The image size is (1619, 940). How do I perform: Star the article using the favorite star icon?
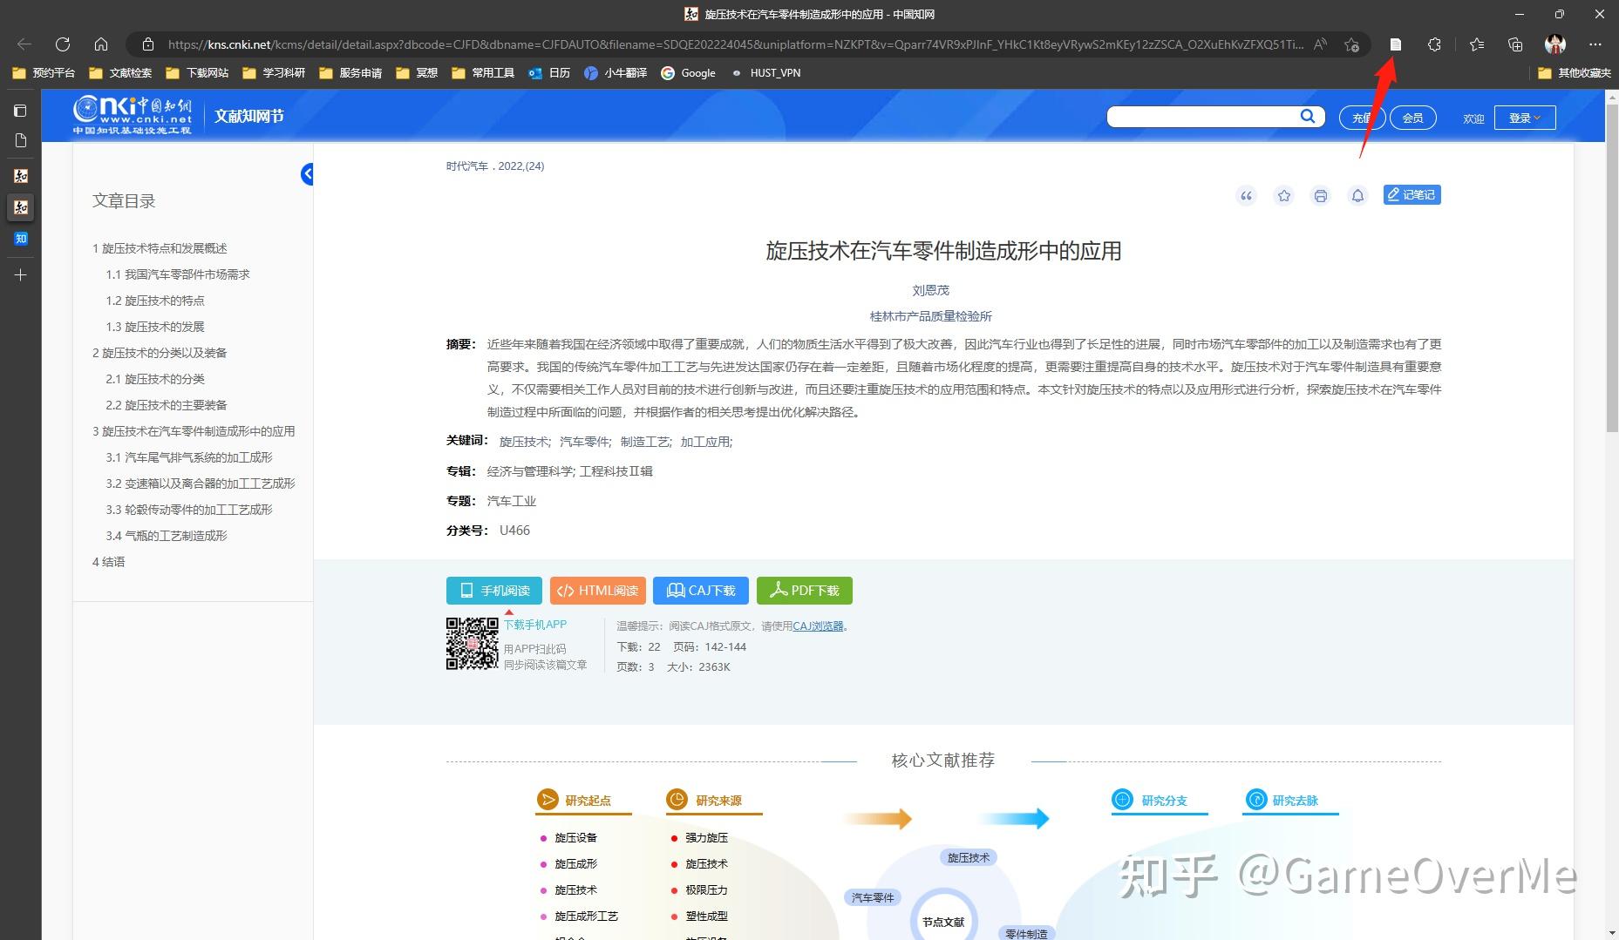click(1283, 195)
